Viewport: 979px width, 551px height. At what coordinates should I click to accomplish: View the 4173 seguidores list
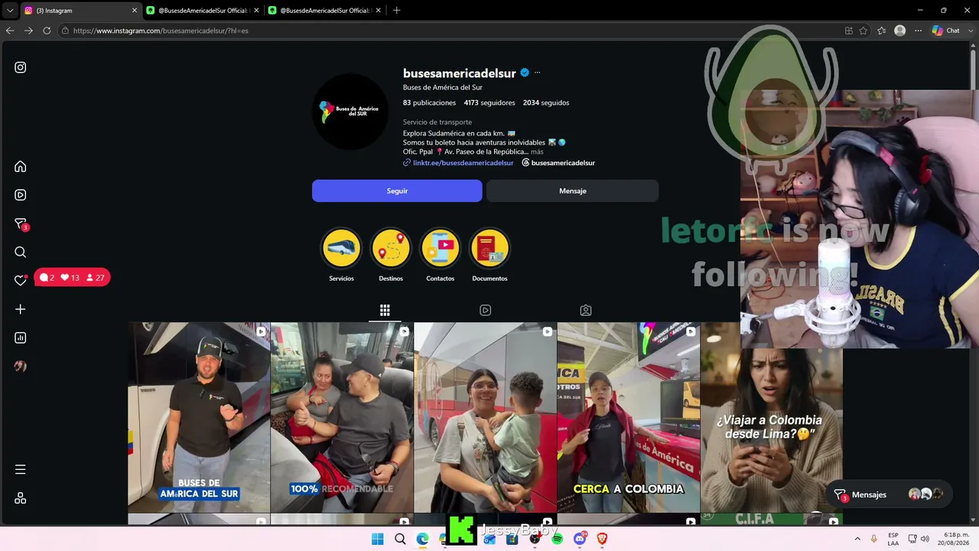tap(489, 103)
